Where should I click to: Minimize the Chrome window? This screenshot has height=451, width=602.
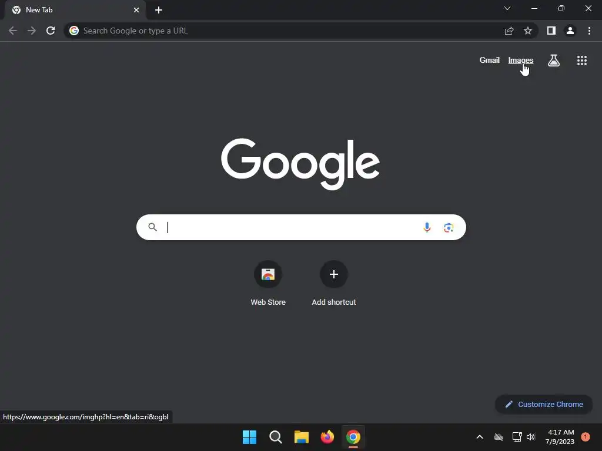534,8
